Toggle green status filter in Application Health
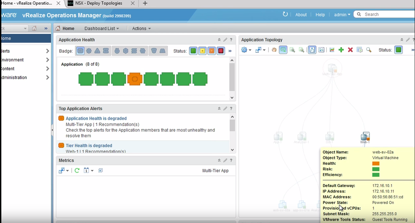Viewport: 415px width, 223px height. point(193,51)
